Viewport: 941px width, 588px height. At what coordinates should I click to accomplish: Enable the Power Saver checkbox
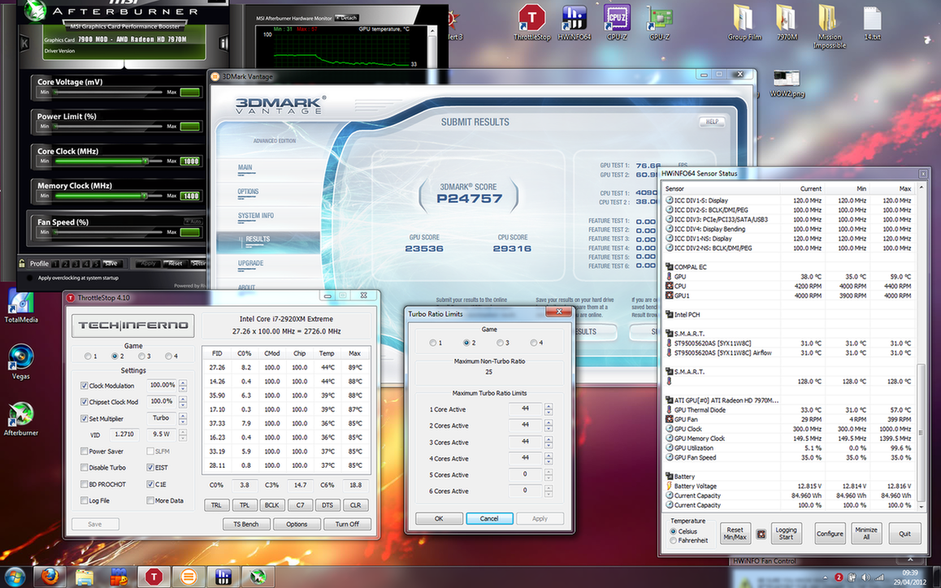[x=84, y=452]
